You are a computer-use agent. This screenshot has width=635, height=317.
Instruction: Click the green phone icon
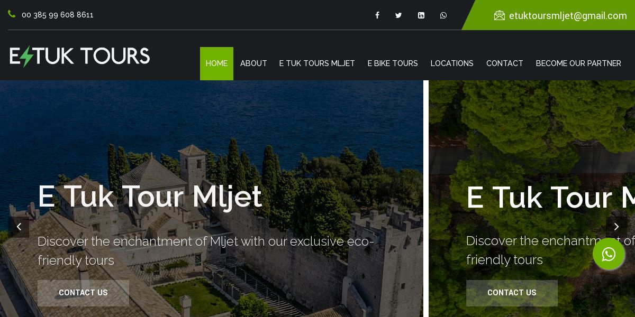(12, 14)
